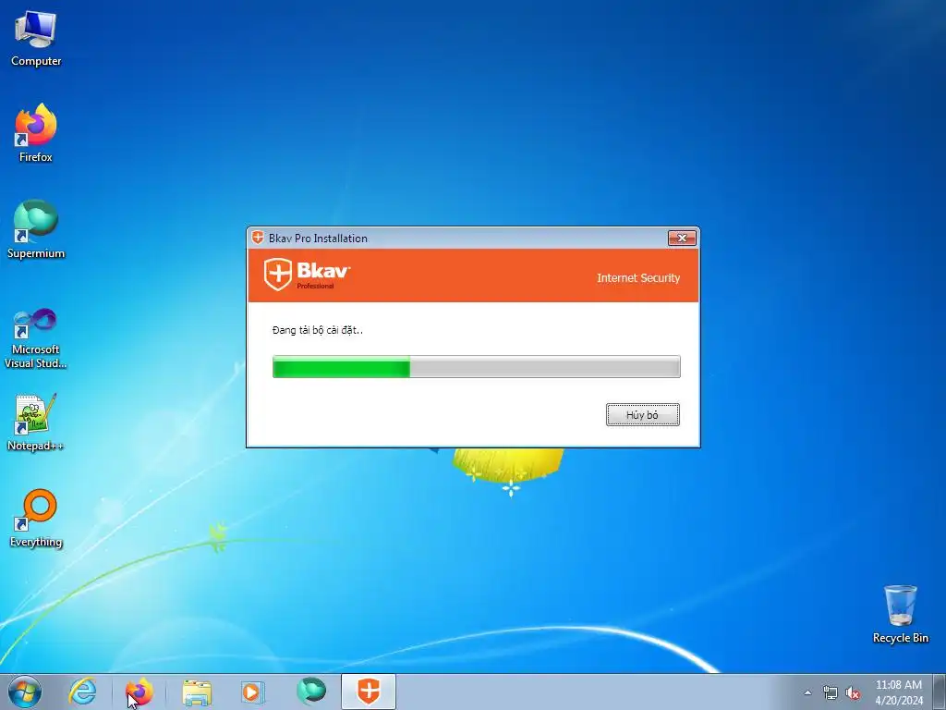Open the clock showing 11:08 AM
The image size is (946, 710).
(899, 692)
